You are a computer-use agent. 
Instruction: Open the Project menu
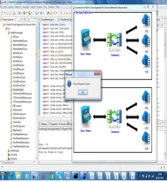click(40, 7)
